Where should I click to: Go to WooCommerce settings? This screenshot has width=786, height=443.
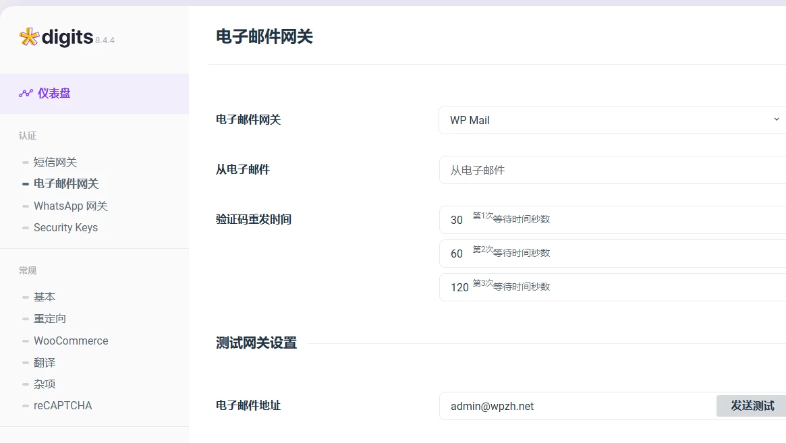pyautogui.click(x=70, y=341)
